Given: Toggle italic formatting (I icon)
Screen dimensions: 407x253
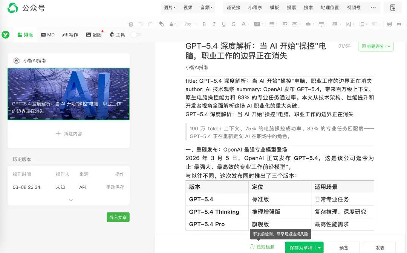Looking at the screenshot, I should click(214, 24).
